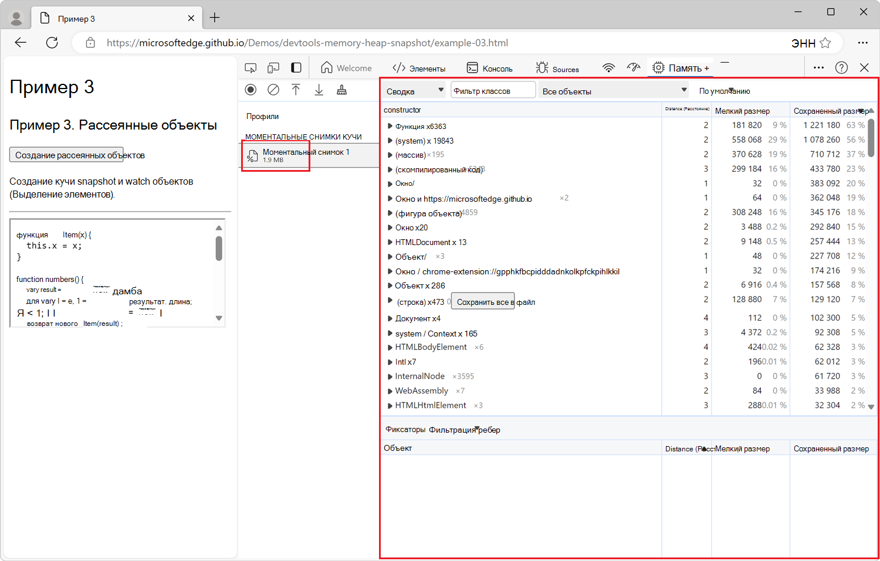Save profile with the downward arrow icon
Screen dimensions: 880x561
click(x=319, y=90)
